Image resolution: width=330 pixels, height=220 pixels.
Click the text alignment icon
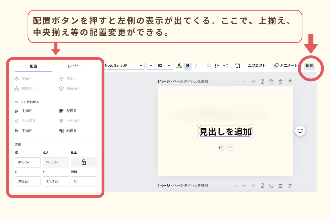209,66
